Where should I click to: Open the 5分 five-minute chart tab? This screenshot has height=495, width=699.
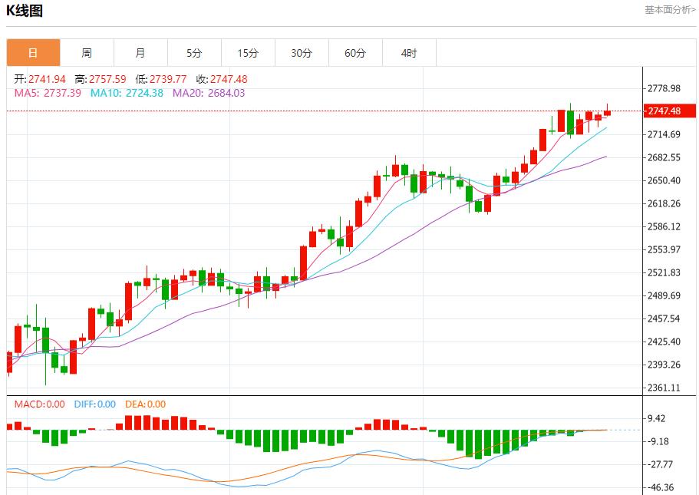coord(194,53)
